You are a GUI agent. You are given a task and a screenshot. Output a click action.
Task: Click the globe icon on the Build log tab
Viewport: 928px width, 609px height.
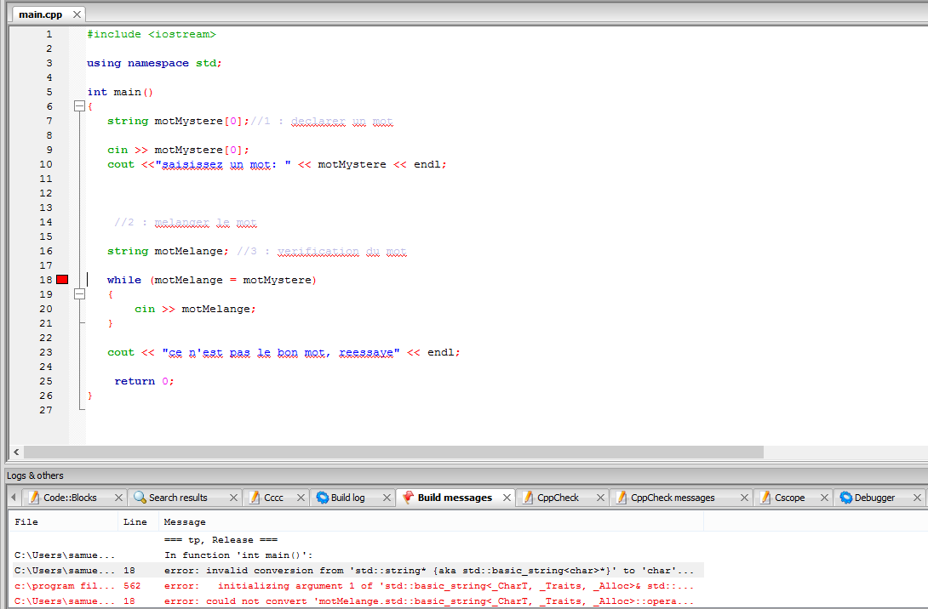[321, 498]
